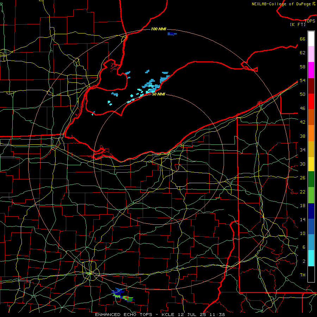This screenshot has width=317, height=317.
Task: Click the gold legend swatch
Action: [x=311, y=149]
